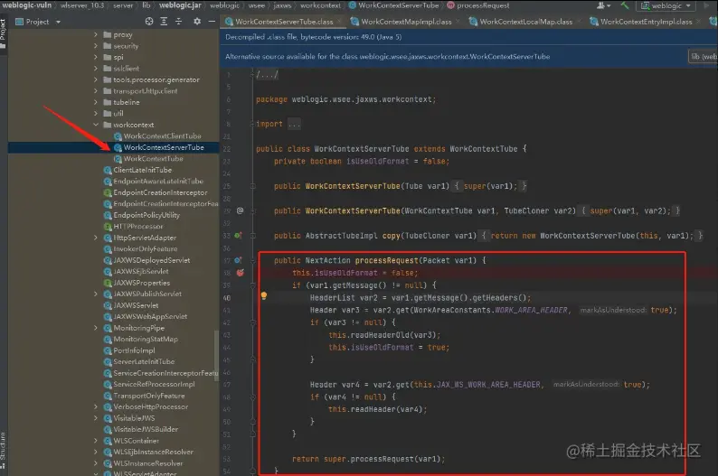Click WORK_AREA_HEADER constant in code
Screen dimensions: 718x476
pyautogui.click(x=531, y=310)
